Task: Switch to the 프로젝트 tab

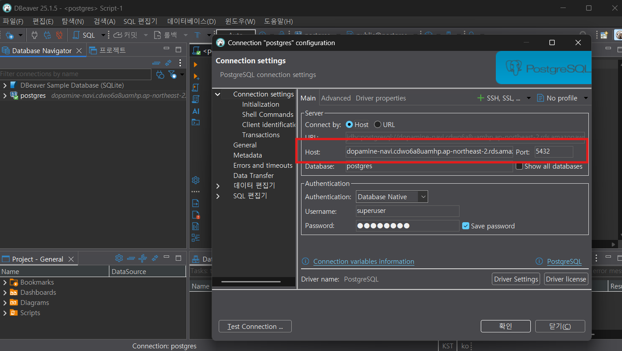Action: coord(108,50)
